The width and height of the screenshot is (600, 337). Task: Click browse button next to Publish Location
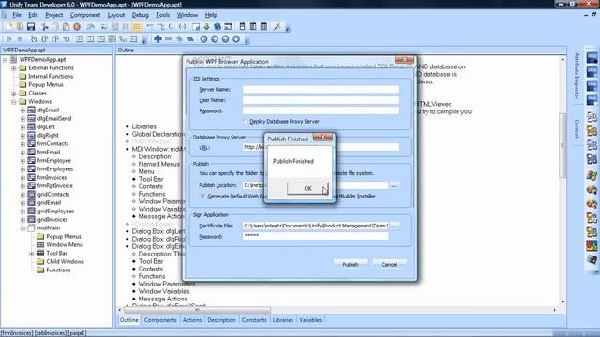[x=395, y=185]
